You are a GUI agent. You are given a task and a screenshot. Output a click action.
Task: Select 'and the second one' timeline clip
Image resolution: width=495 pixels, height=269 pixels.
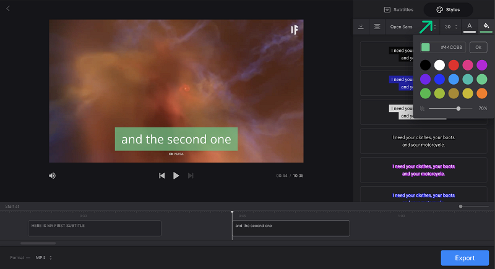291,228
